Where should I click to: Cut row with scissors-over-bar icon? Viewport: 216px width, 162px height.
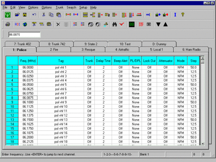[34, 24]
